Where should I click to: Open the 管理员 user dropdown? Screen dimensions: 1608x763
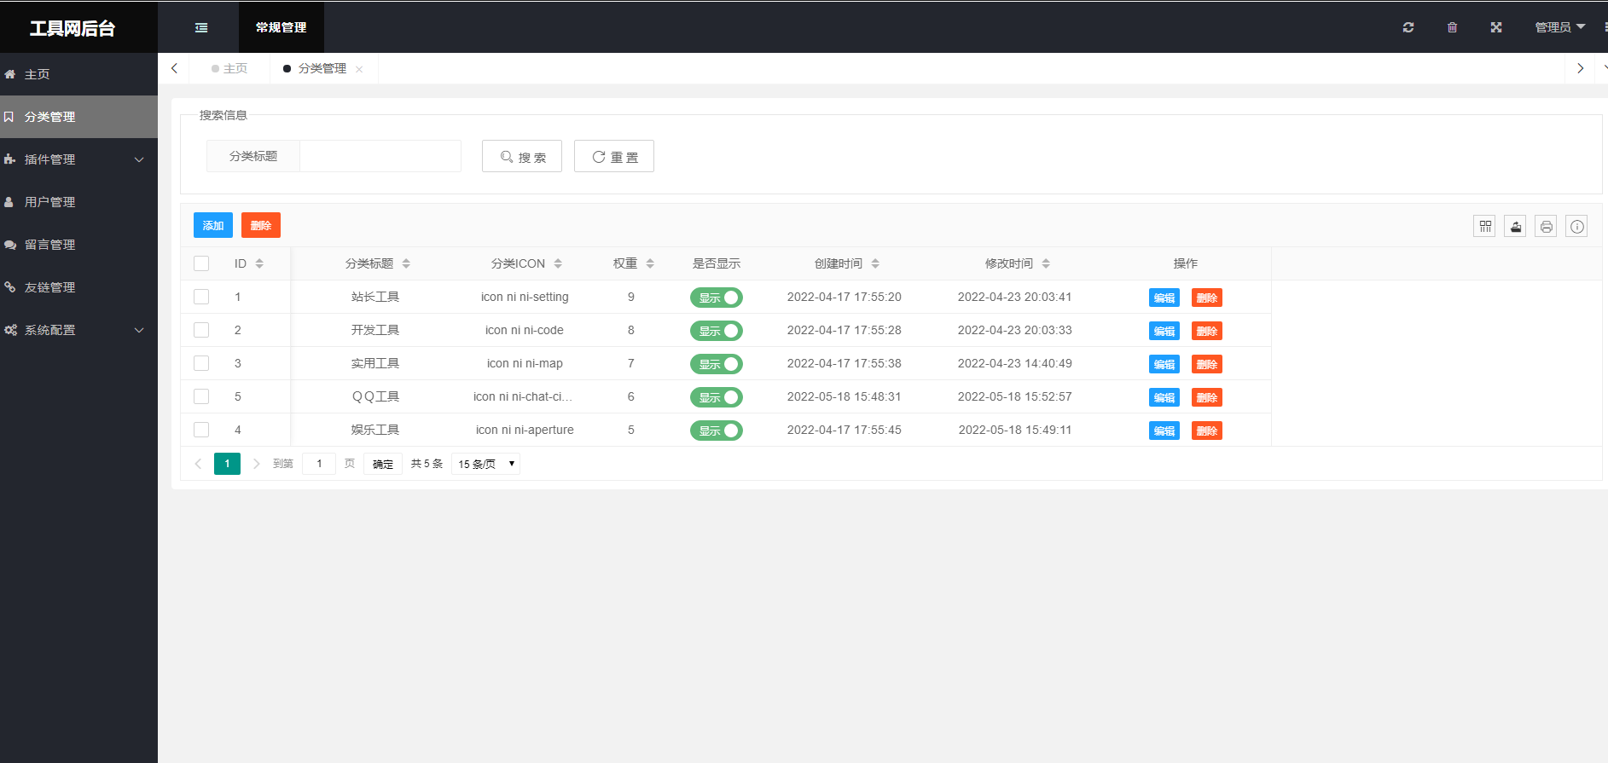1559,27
